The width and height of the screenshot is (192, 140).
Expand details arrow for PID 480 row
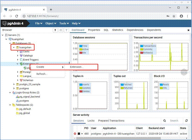[x=82, y=134]
